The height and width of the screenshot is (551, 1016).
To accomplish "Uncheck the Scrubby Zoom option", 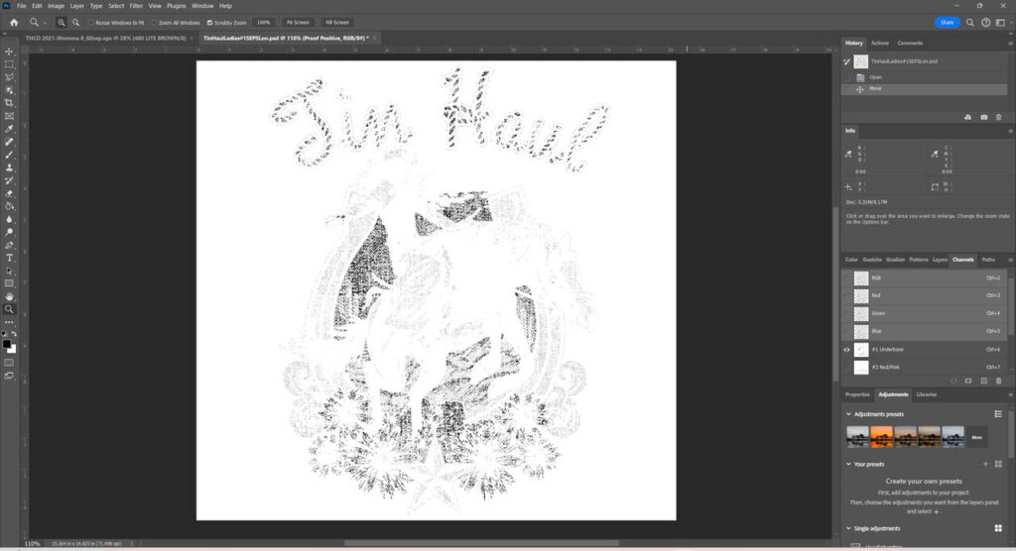I will tap(209, 22).
